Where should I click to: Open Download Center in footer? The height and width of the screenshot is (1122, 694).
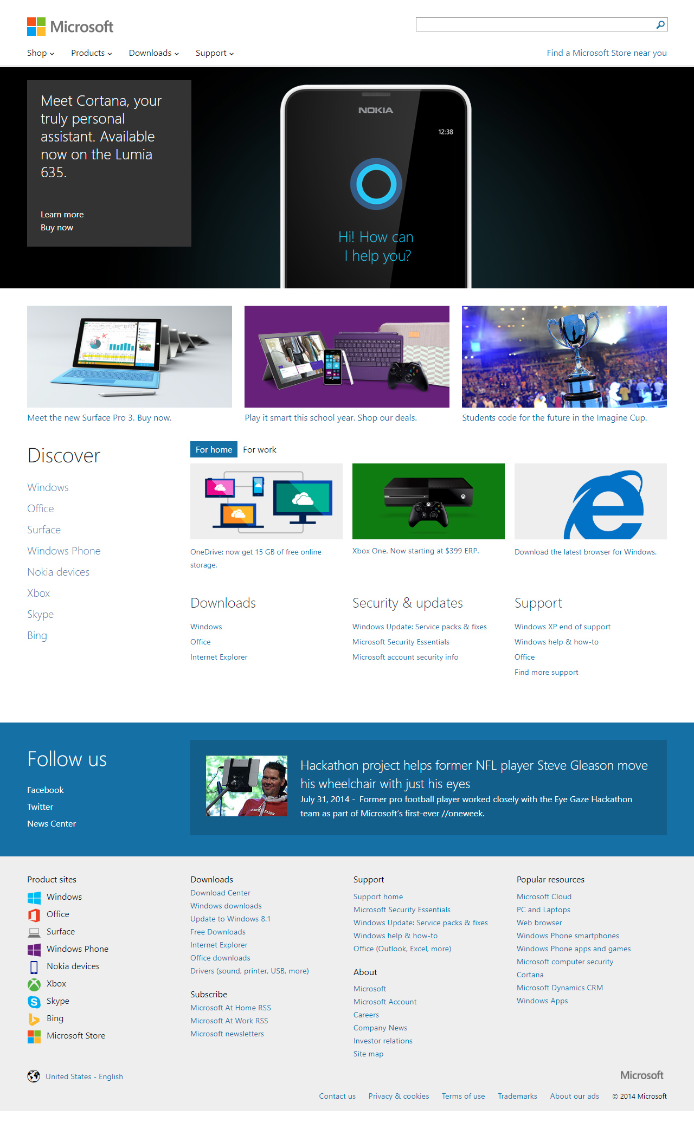[x=221, y=893]
